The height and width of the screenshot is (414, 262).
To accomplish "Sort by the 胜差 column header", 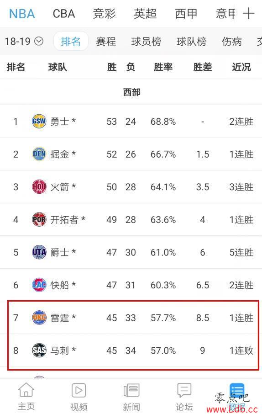I will click(202, 67).
